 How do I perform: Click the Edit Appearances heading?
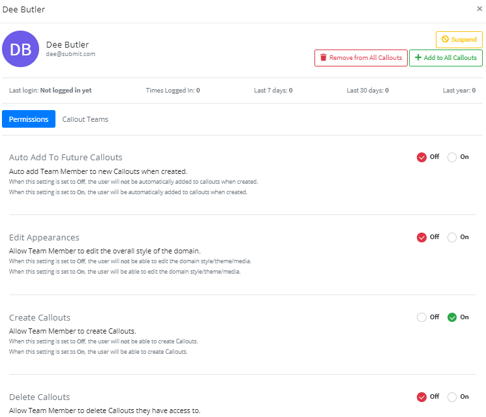point(44,237)
